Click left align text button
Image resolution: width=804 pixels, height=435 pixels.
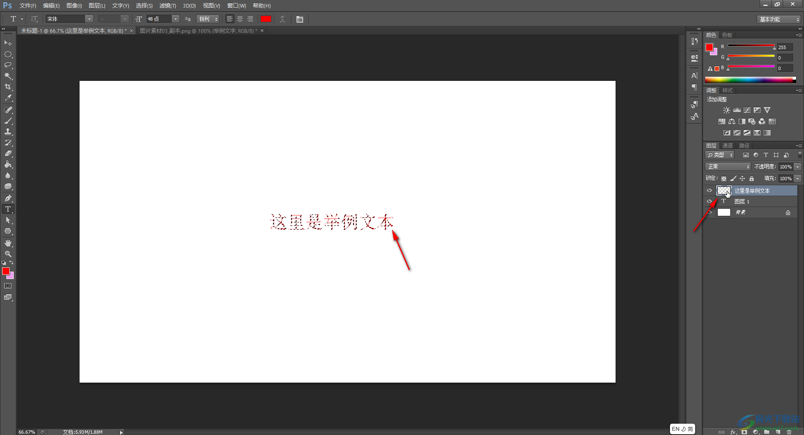coord(230,19)
